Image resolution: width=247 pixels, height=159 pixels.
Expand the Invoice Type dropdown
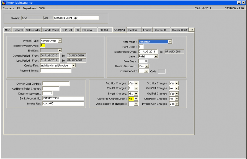(x=60, y=41)
